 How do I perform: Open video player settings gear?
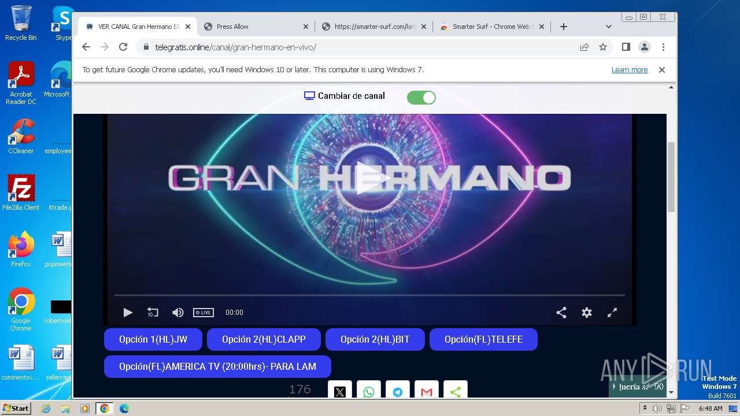click(x=587, y=313)
